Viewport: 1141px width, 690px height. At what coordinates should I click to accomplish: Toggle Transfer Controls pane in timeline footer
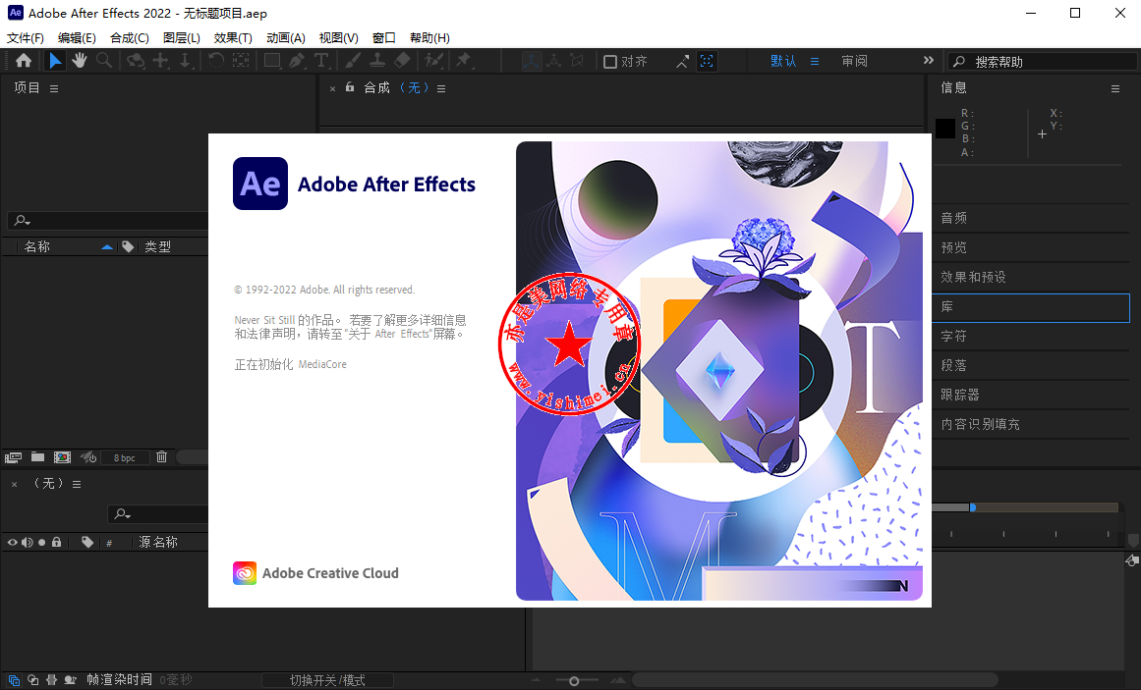coord(32,680)
